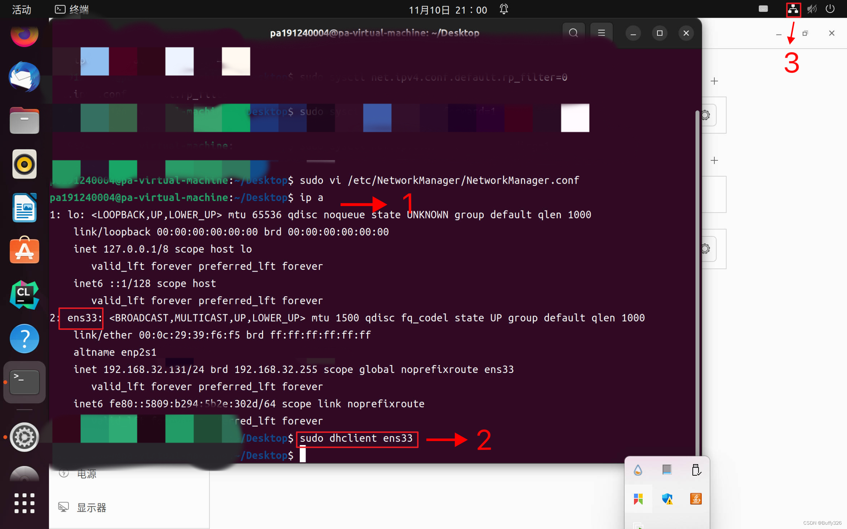Select 电源 in the settings sidebar
The image size is (847, 529).
(87, 474)
